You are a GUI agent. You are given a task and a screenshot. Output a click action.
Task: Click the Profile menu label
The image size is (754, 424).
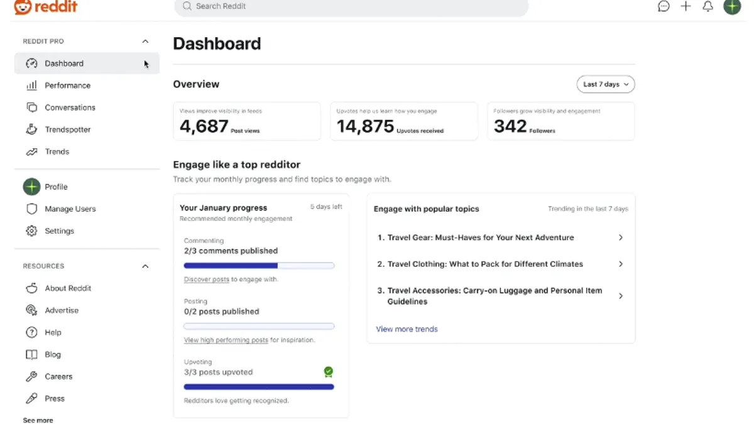pyautogui.click(x=56, y=187)
